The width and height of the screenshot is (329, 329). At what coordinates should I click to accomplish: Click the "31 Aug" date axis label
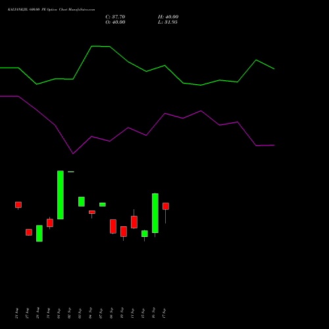(48, 313)
